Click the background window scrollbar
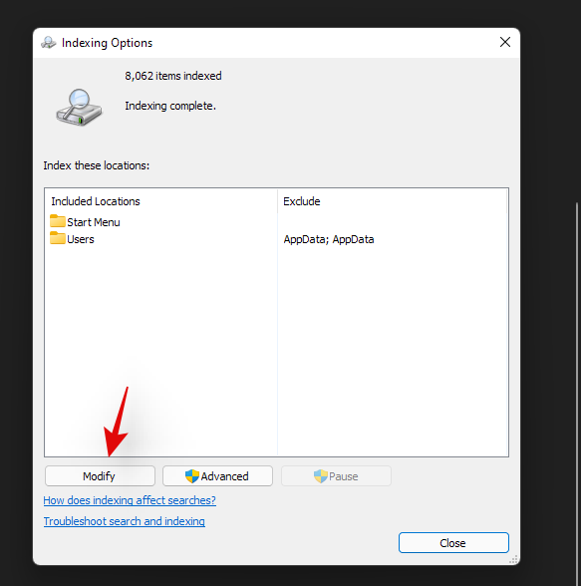The image size is (581, 586). click(x=577, y=393)
